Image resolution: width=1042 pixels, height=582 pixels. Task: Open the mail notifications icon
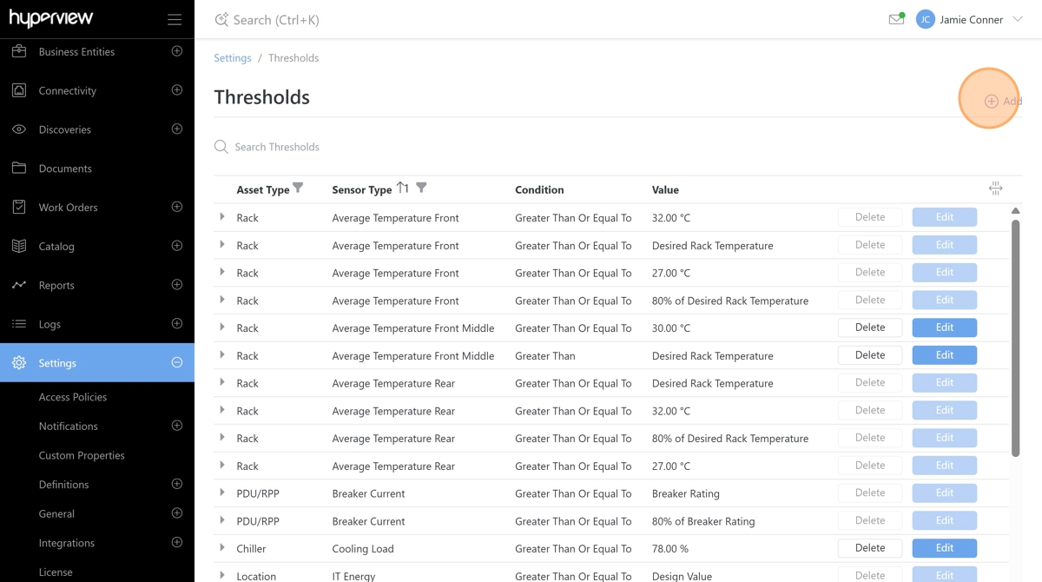point(896,19)
